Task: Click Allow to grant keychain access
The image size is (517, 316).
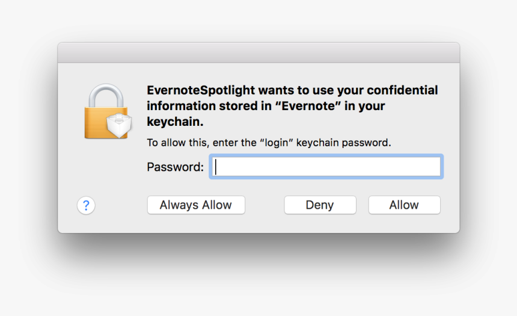Action: (404, 205)
